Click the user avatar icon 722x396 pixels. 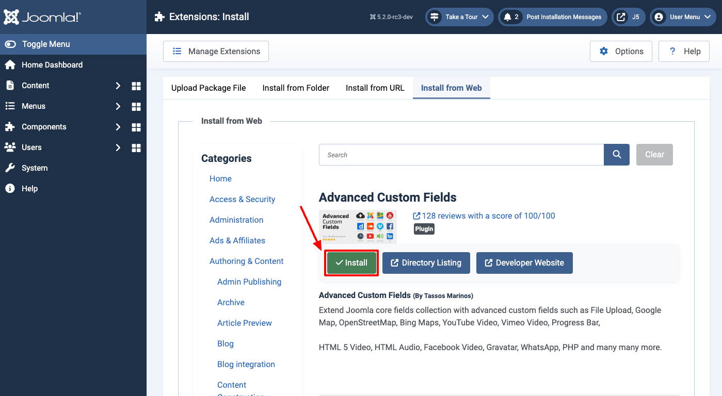[659, 17]
